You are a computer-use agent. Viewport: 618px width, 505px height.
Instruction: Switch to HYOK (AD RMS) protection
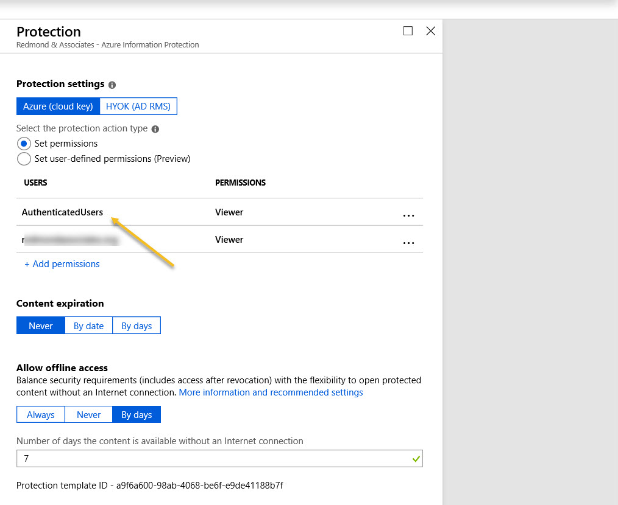pos(138,106)
